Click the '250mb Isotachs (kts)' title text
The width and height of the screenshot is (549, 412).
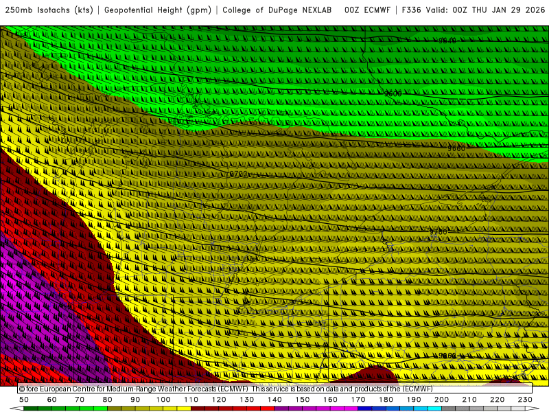point(49,10)
